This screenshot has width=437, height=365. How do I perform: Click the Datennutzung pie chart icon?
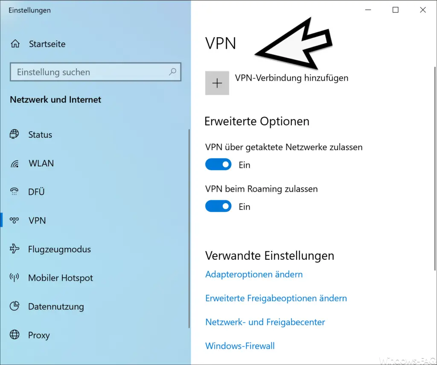pyautogui.click(x=15, y=306)
